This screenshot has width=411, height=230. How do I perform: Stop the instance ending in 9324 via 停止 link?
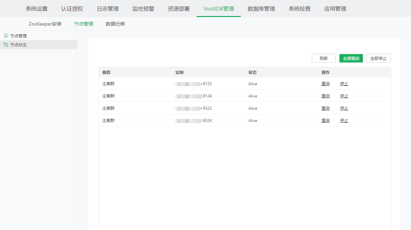[x=344, y=120]
